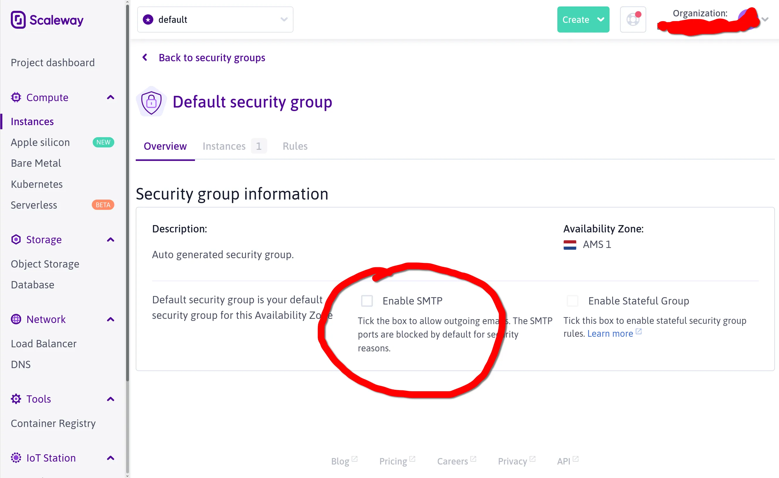The height and width of the screenshot is (478, 779).
Task: Click the back arrow chevron icon
Action: click(145, 57)
